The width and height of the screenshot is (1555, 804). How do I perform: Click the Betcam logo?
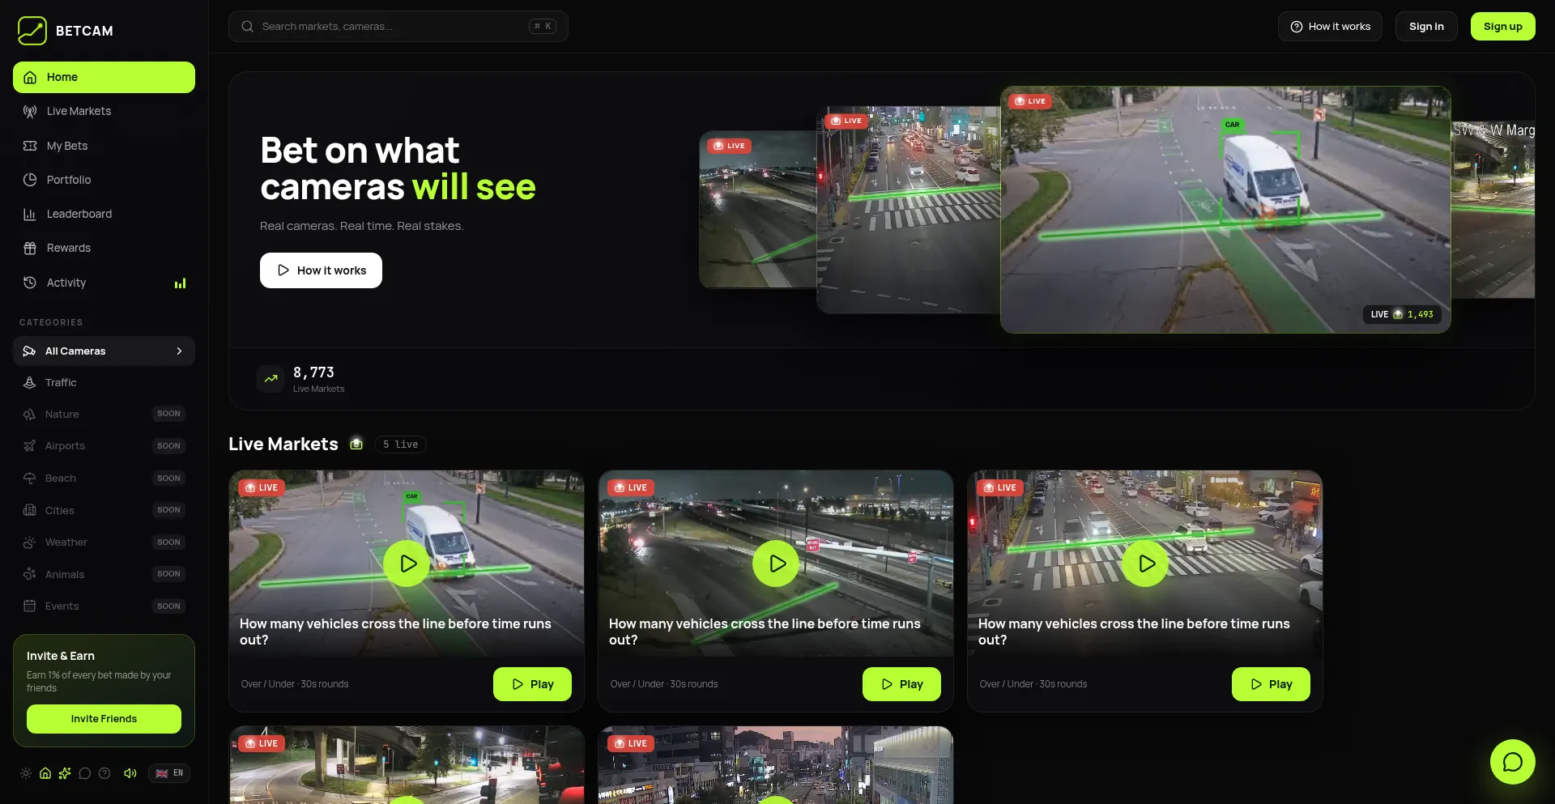tap(65, 31)
